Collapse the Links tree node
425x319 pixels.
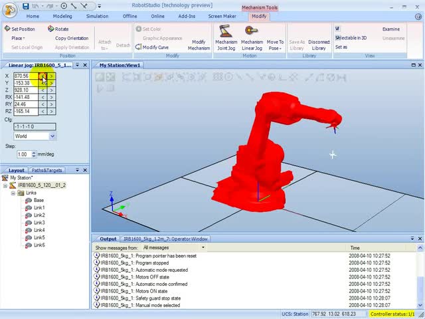(x=13, y=193)
